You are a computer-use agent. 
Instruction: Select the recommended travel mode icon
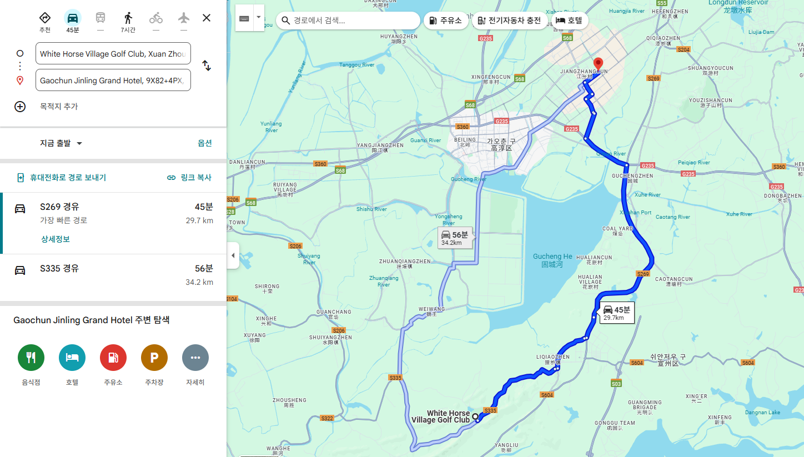(44, 18)
